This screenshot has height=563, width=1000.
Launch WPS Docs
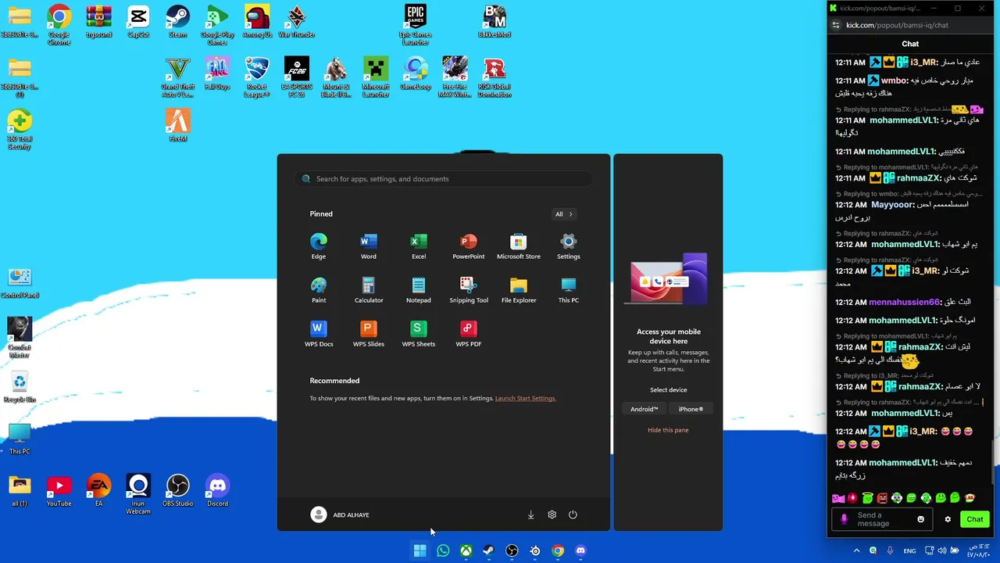[318, 333]
